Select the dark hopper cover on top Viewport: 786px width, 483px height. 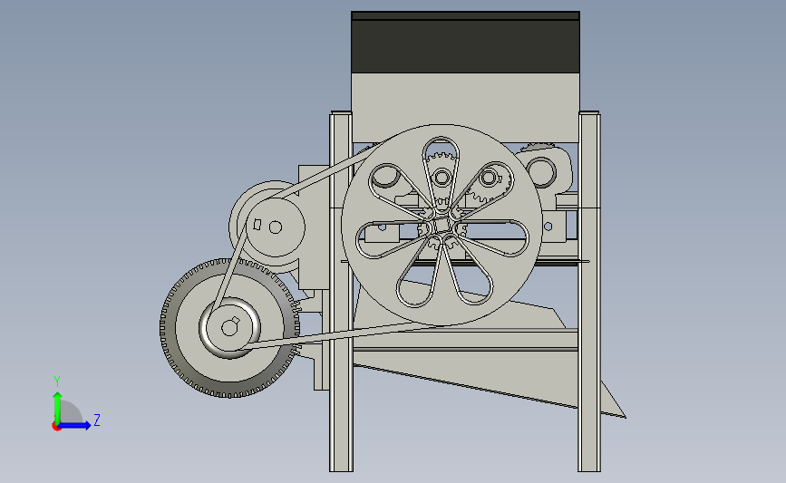click(x=465, y=43)
